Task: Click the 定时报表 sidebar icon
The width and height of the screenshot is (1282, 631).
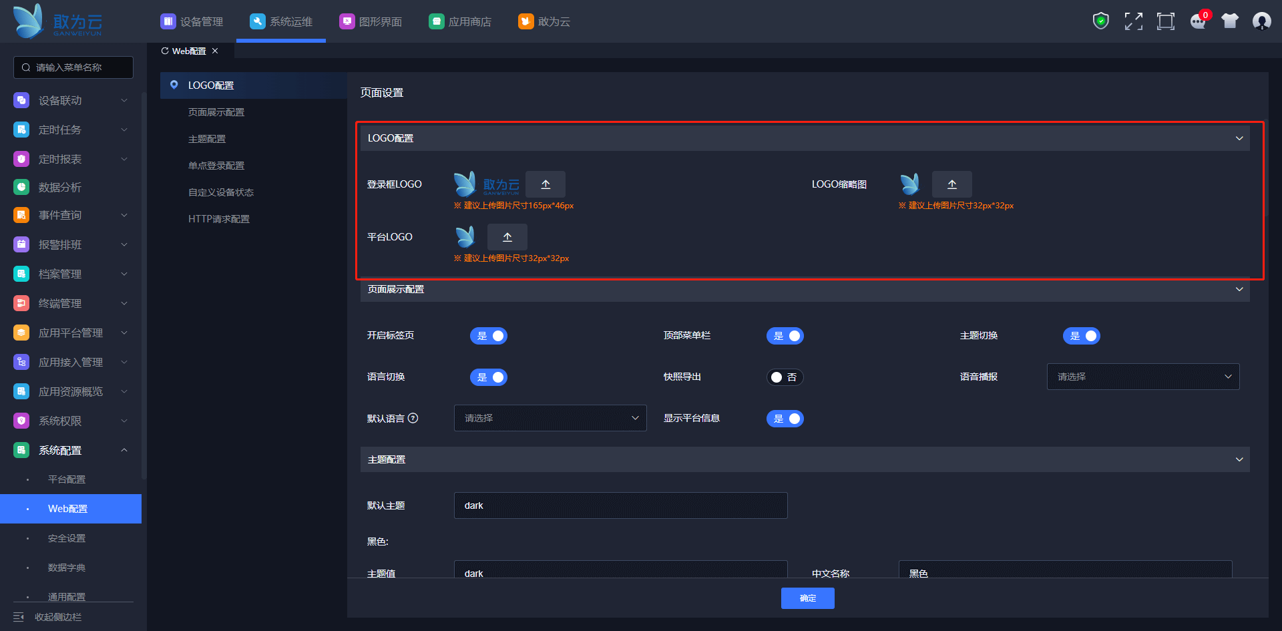Action: click(21, 159)
